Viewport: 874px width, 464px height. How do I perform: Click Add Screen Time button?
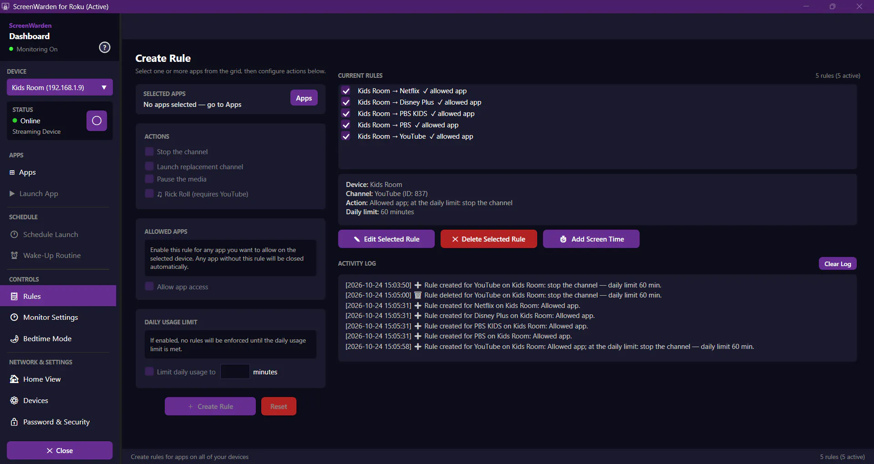[591, 239]
